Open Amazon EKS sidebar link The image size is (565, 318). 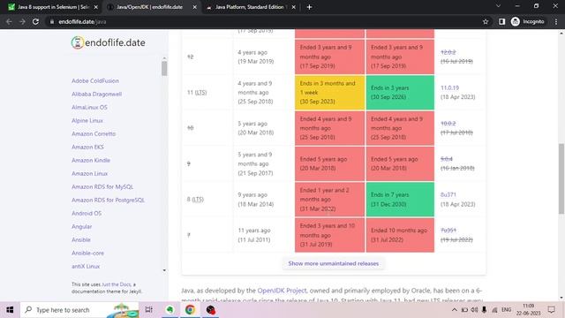pyautogui.click(x=87, y=148)
